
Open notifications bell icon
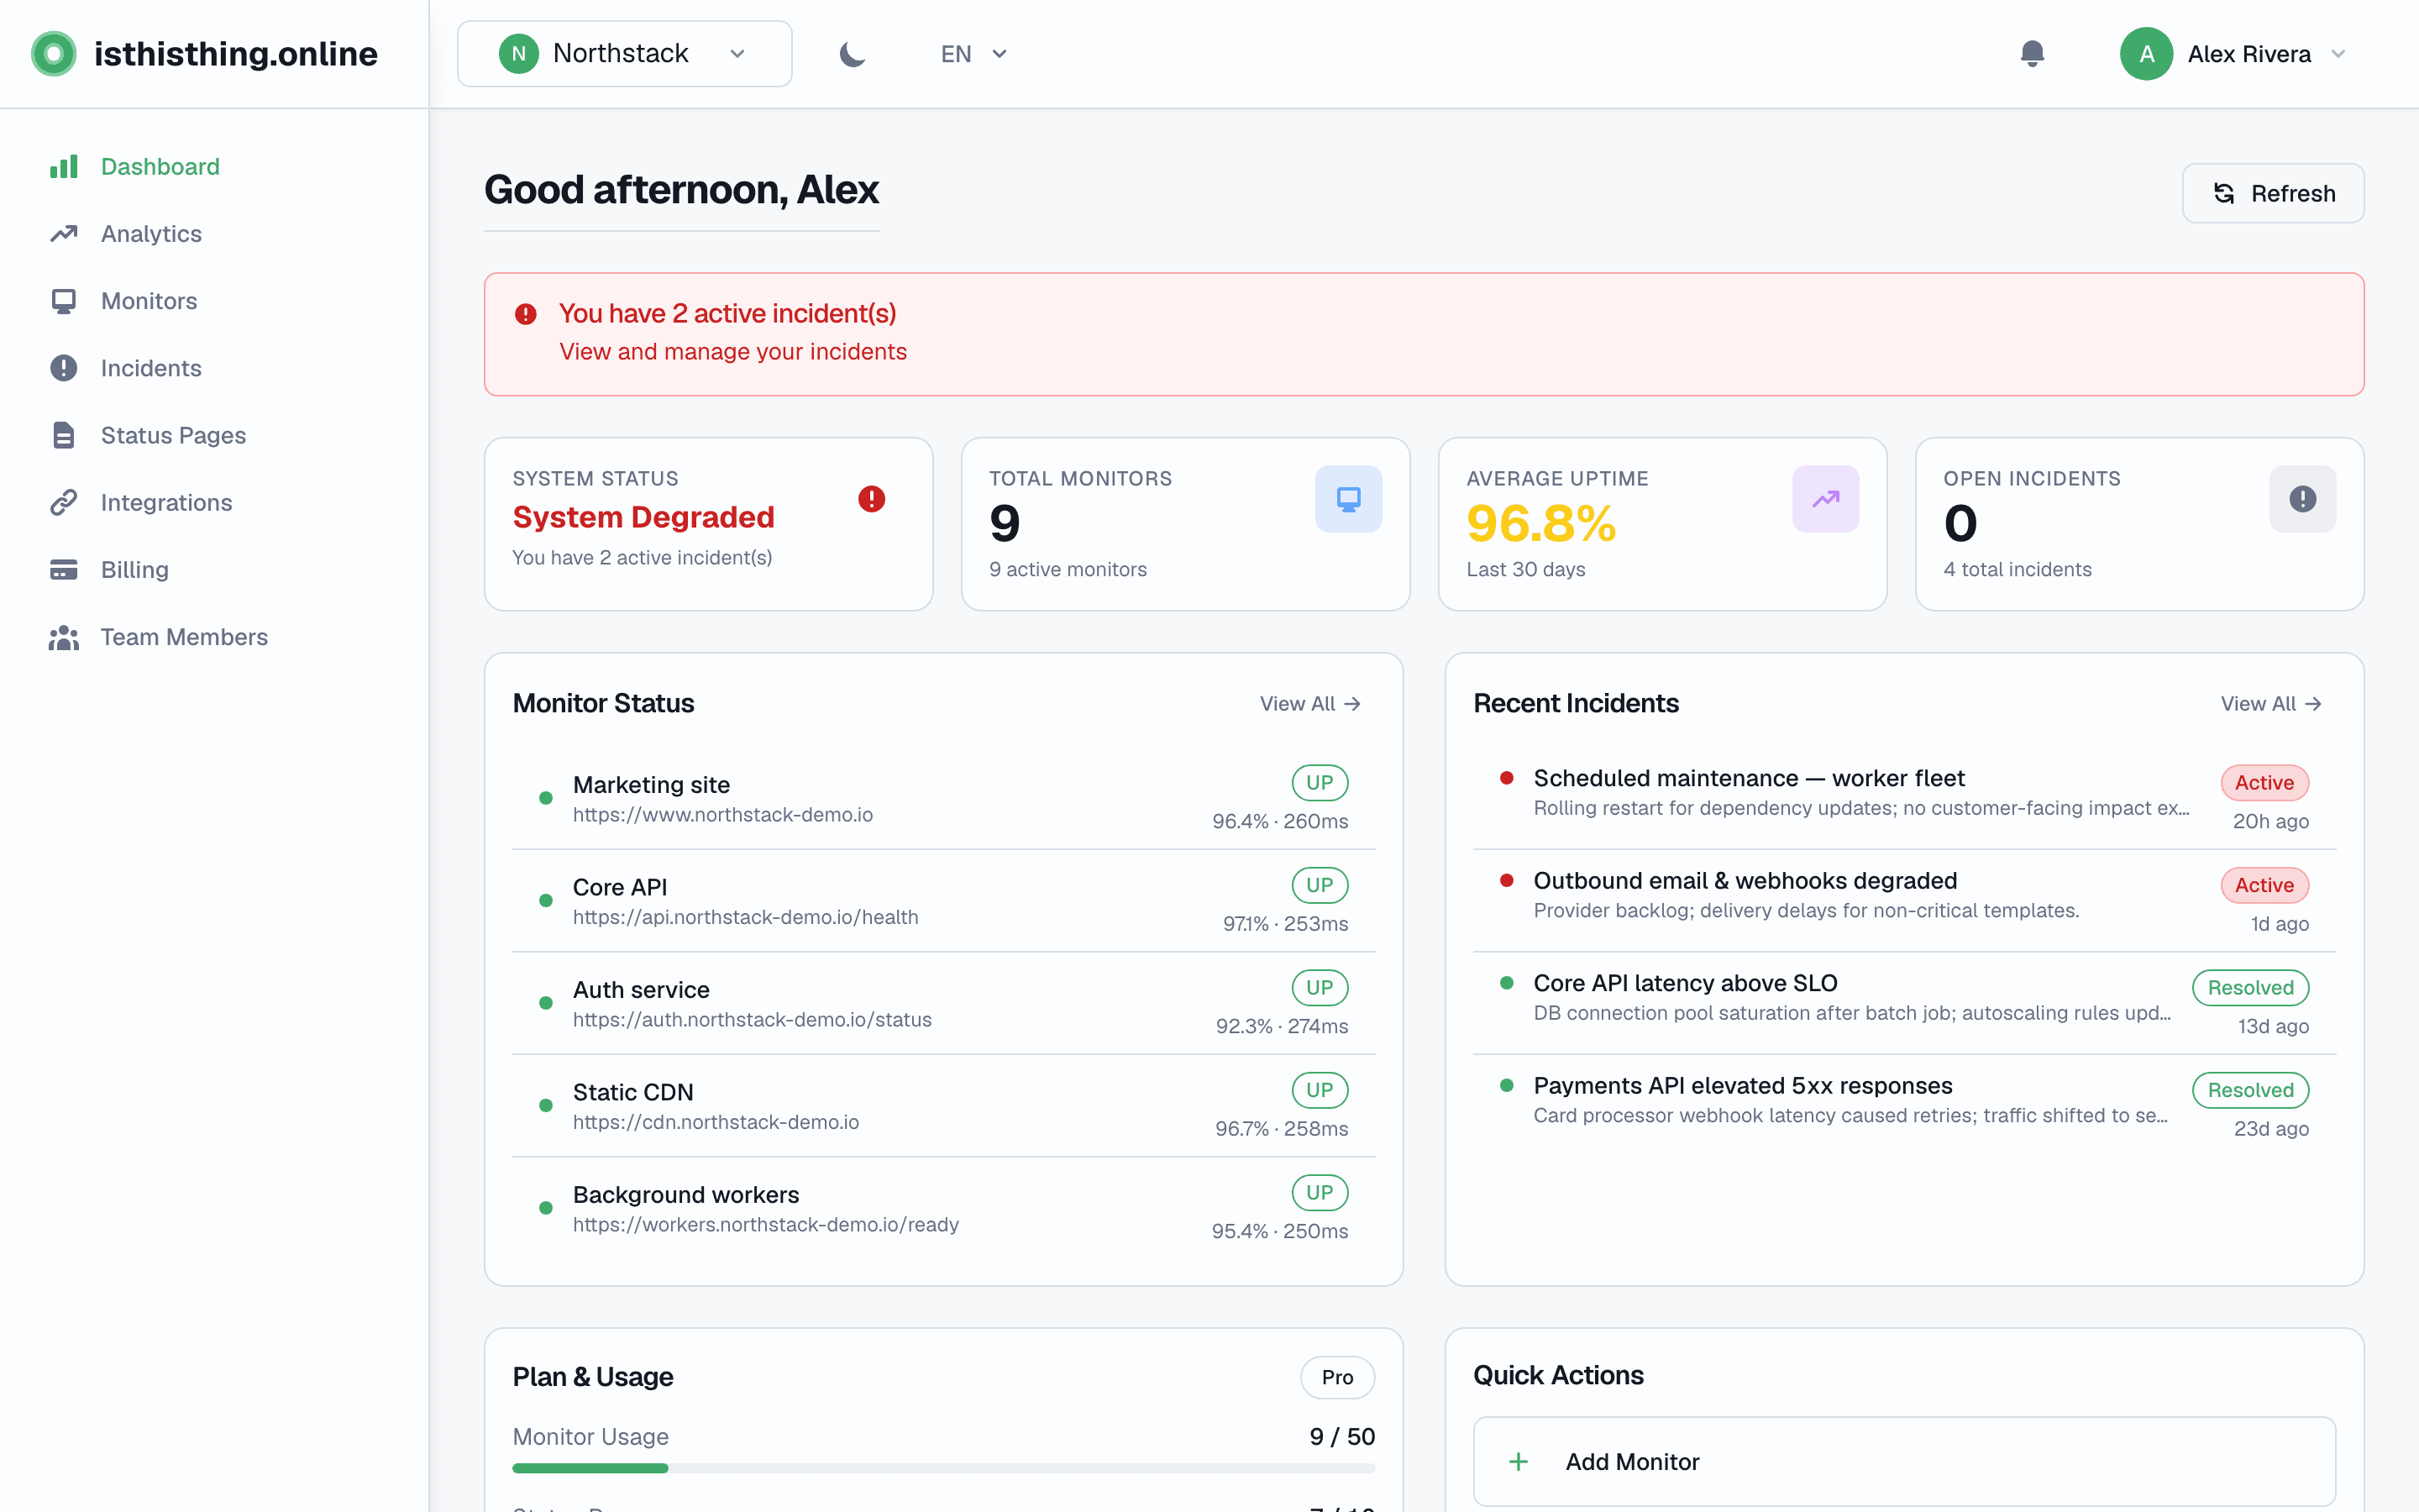2032,54
